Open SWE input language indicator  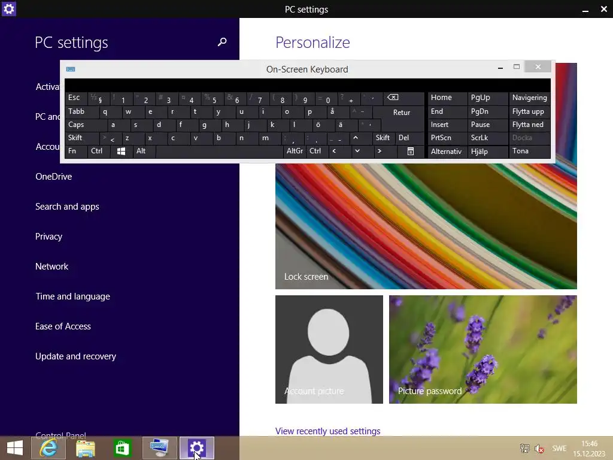(x=559, y=449)
